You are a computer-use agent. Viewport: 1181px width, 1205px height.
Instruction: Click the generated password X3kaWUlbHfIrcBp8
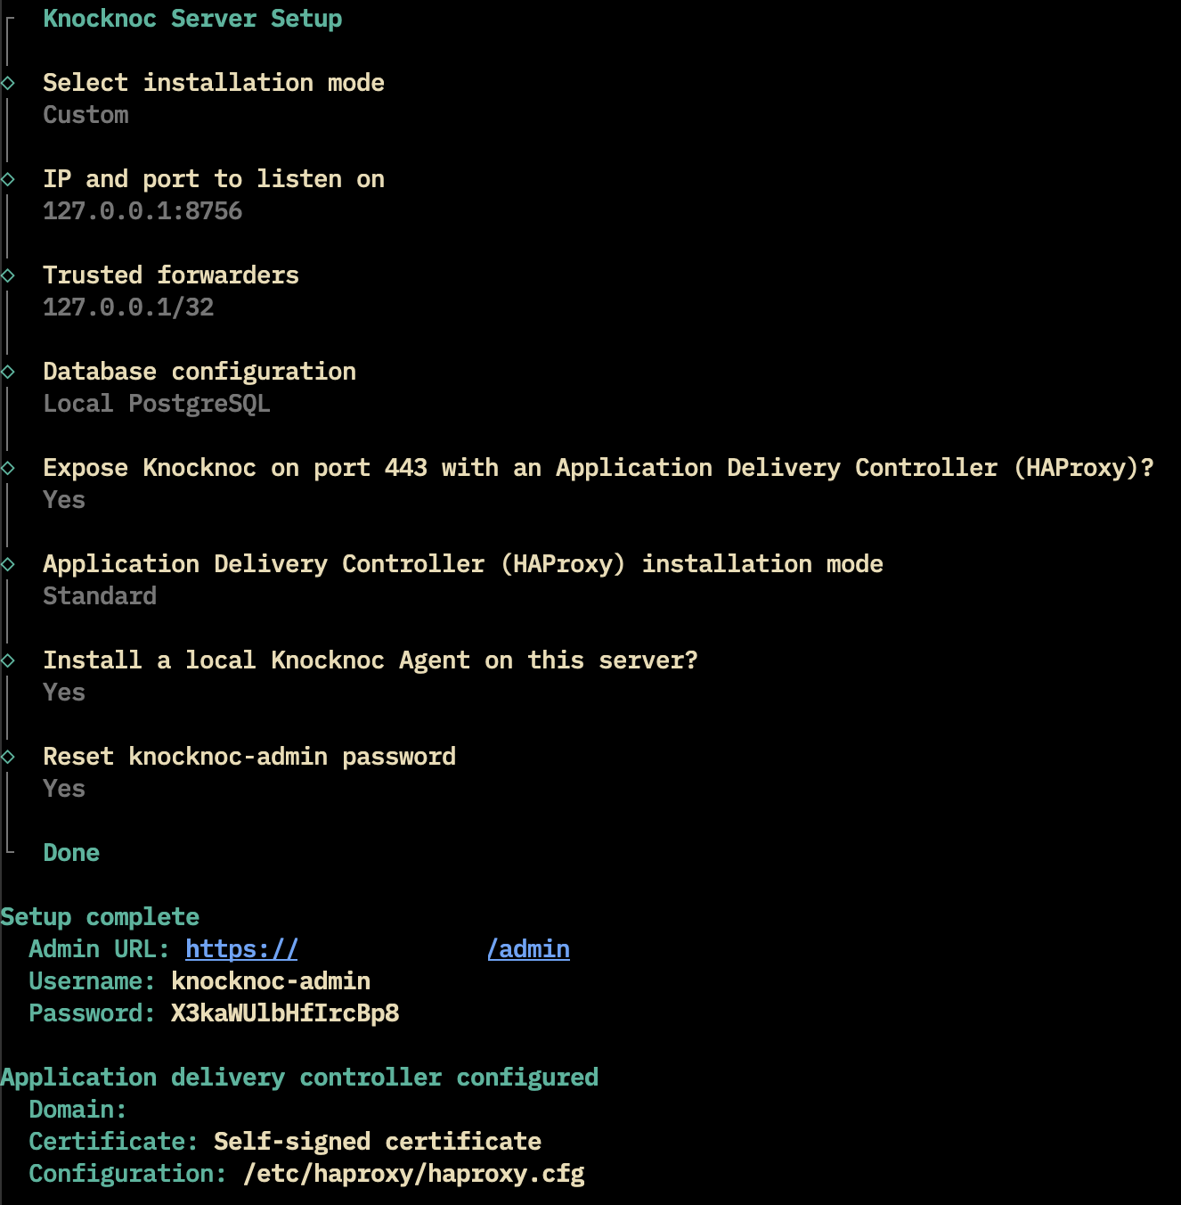coord(285,1013)
